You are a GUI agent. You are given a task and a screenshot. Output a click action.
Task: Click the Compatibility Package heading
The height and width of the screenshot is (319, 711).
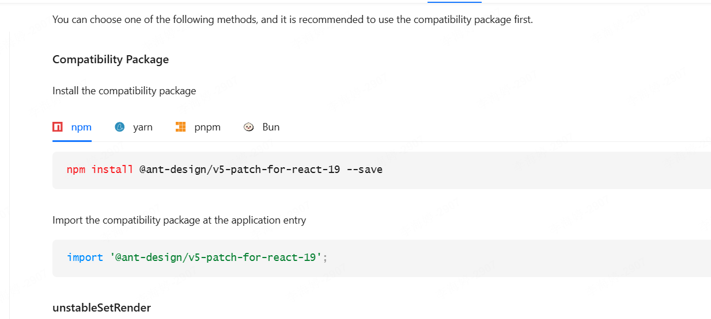coord(111,59)
